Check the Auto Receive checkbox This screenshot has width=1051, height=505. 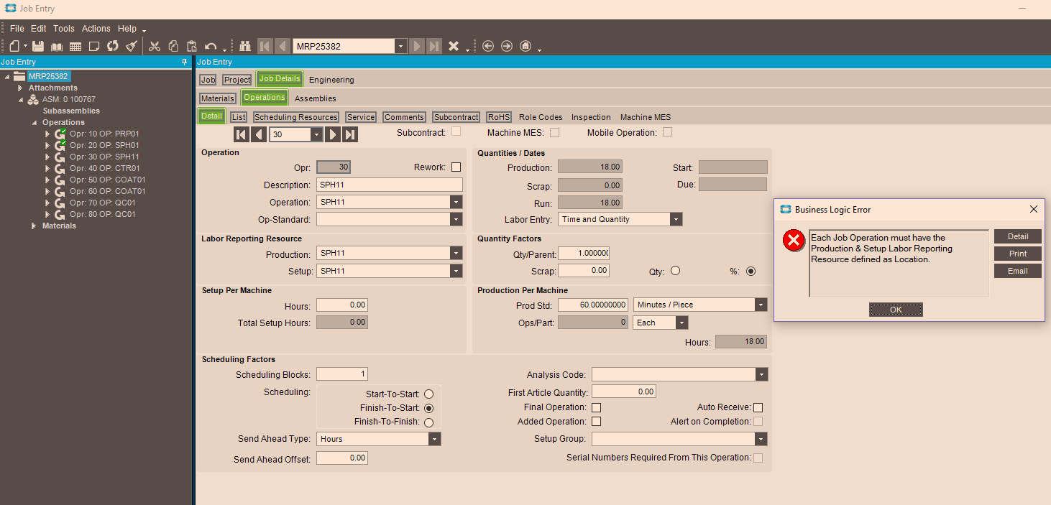pyautogui.click(x=758, y=407)
